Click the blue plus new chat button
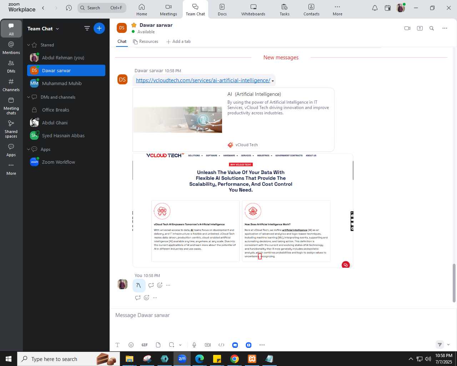Screen dimensions: 457x366 99,28
